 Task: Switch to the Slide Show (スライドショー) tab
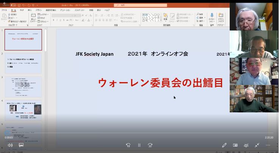(x=80, y=10)
